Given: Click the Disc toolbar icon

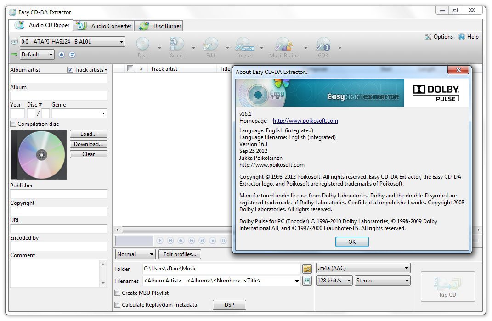Looking at the screenshot, I should (143, 44).
